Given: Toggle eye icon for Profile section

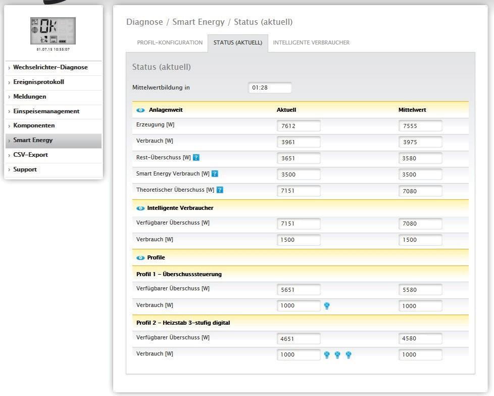Looking at the screenshot, I should (140, 258).
